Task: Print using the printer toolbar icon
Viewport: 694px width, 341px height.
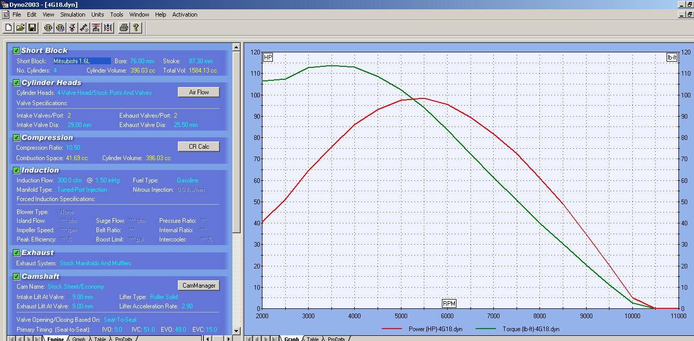Action: 123,27
